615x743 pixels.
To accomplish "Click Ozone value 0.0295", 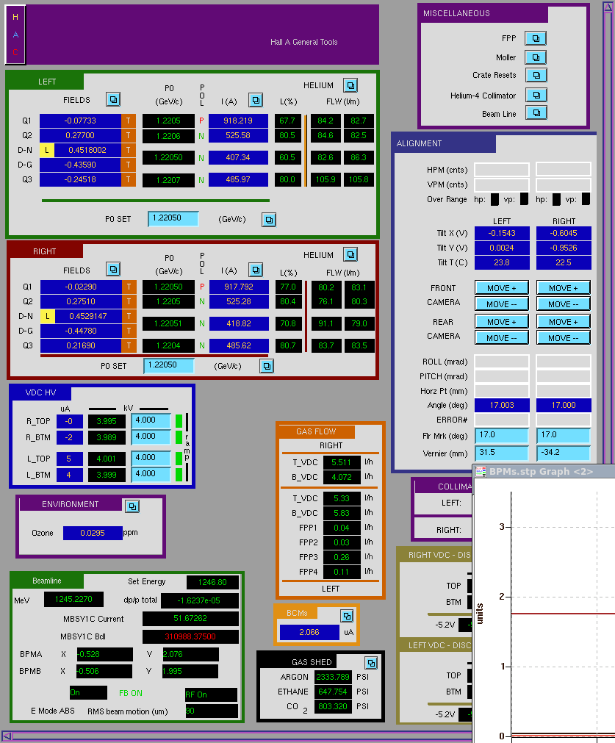I will [x=93, y=533].
